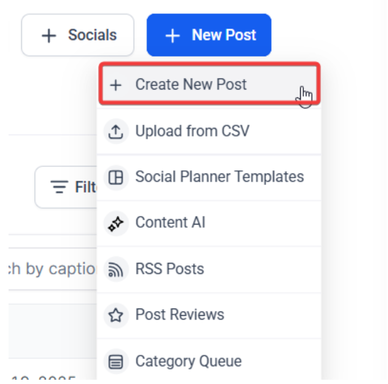Click the Post Reviews star icon
The image size is (388, 384).
pos(116,315)
